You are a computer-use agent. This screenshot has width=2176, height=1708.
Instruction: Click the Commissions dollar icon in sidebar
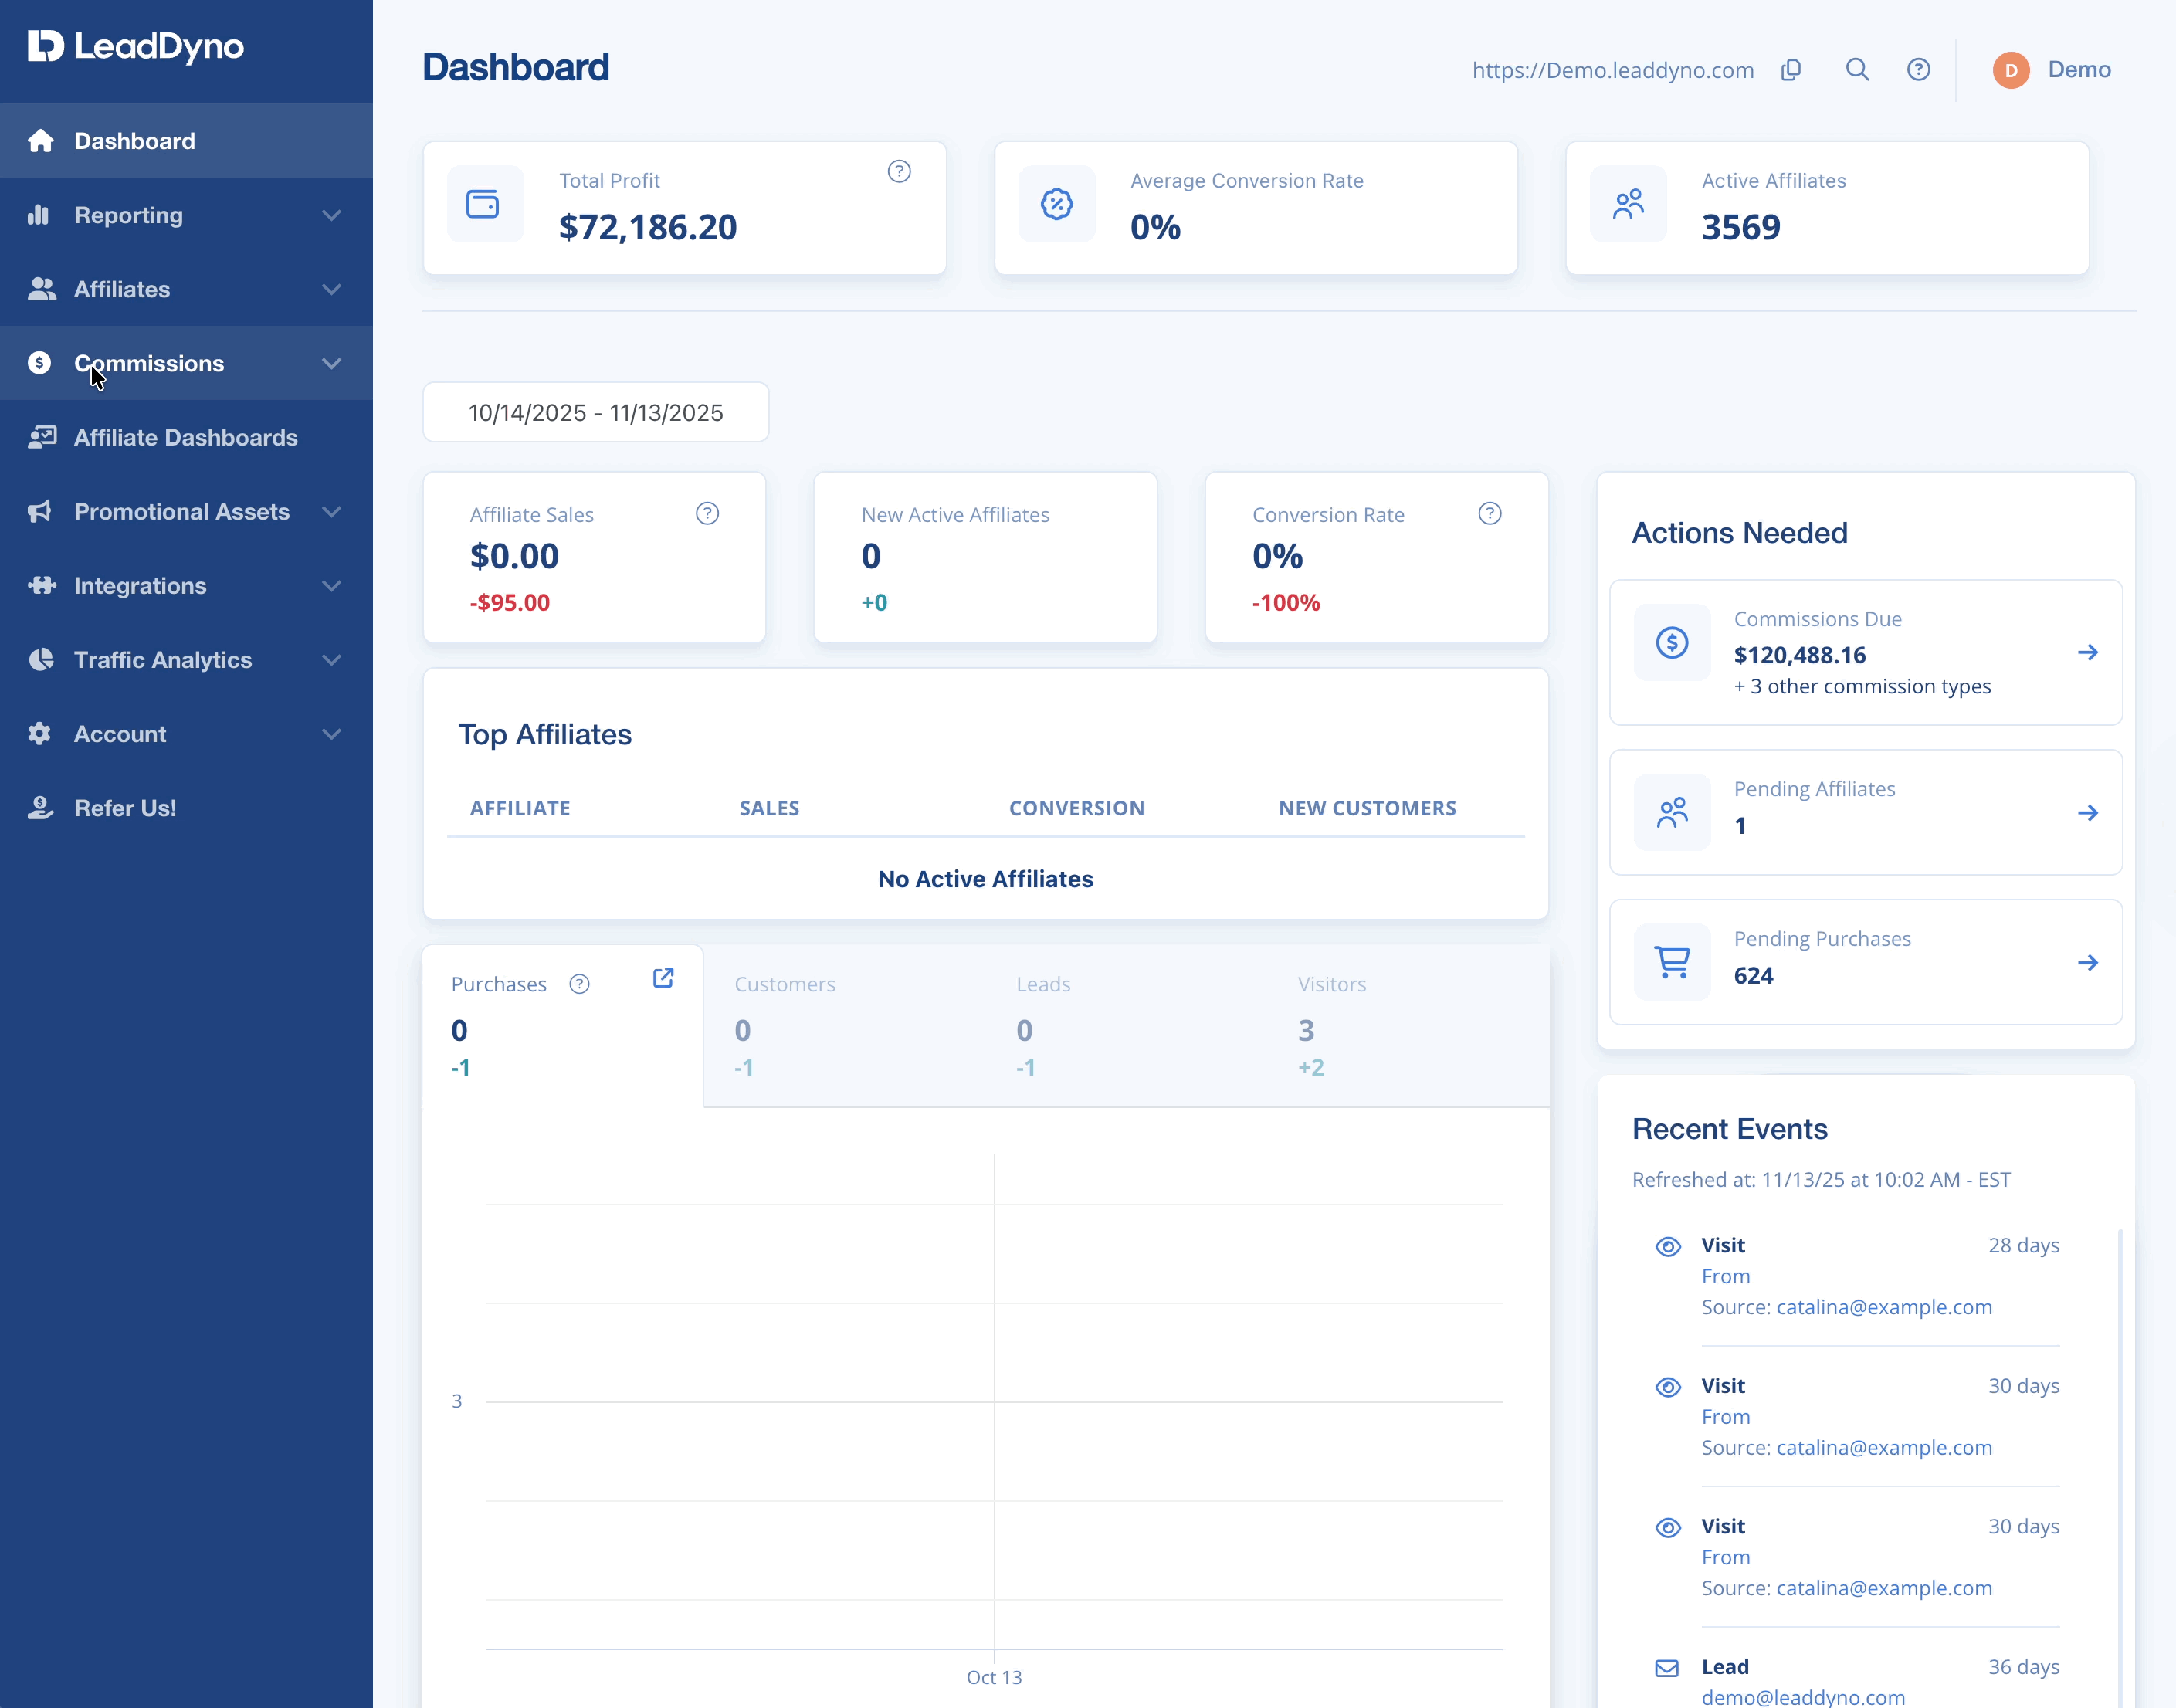[39, 363]
